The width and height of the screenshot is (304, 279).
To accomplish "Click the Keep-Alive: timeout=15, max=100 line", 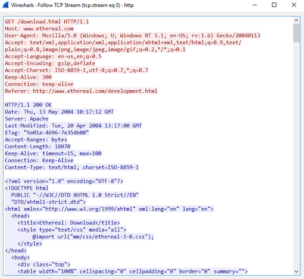I will [x=53, y=153].
